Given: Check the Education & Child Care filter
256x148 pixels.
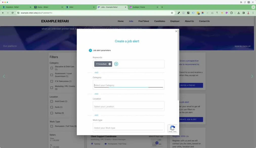Looking at the screenshot, I should (x=52, y=68).
